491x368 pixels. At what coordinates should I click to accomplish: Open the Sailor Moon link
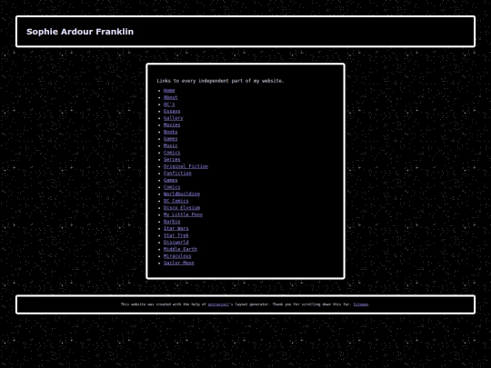(x=179, y=263)
